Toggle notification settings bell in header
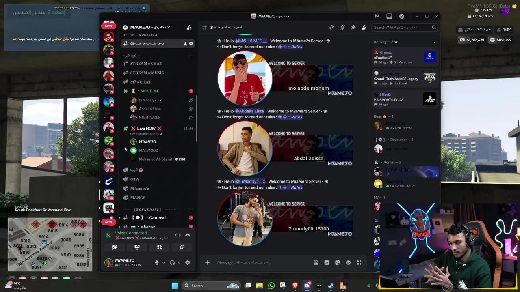520x292 pixels. pos(342,27)
